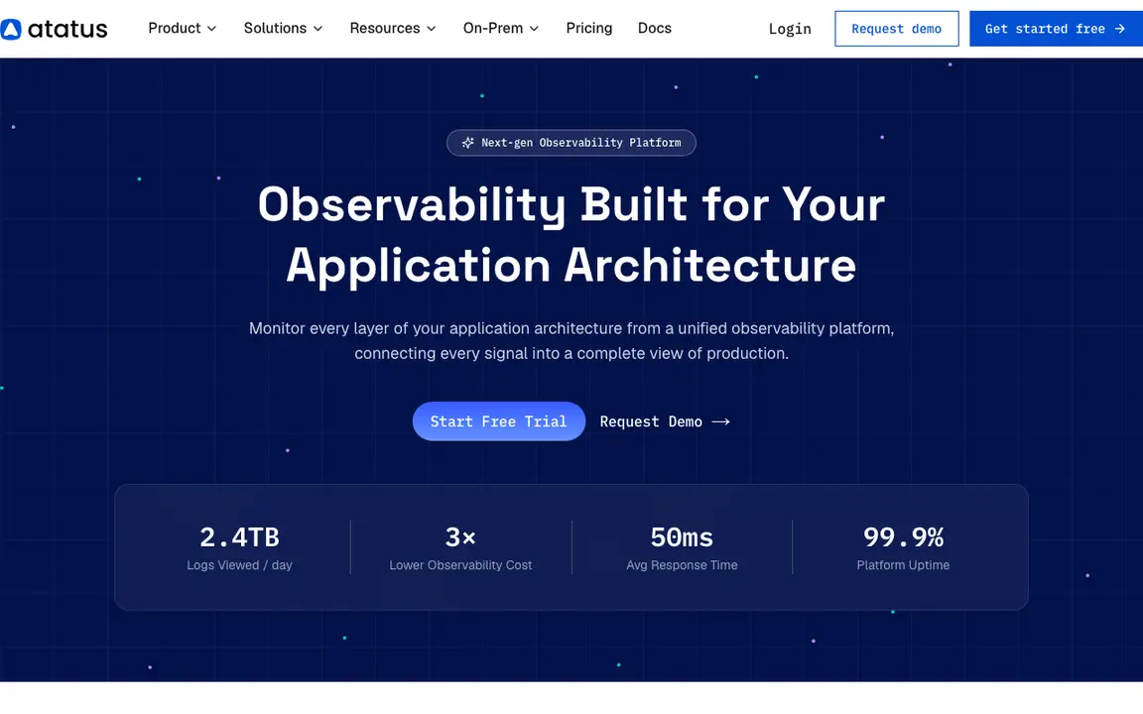Click the atatus wordmark in header
This screenshot has height=714, width=1143.
point(67,29)
